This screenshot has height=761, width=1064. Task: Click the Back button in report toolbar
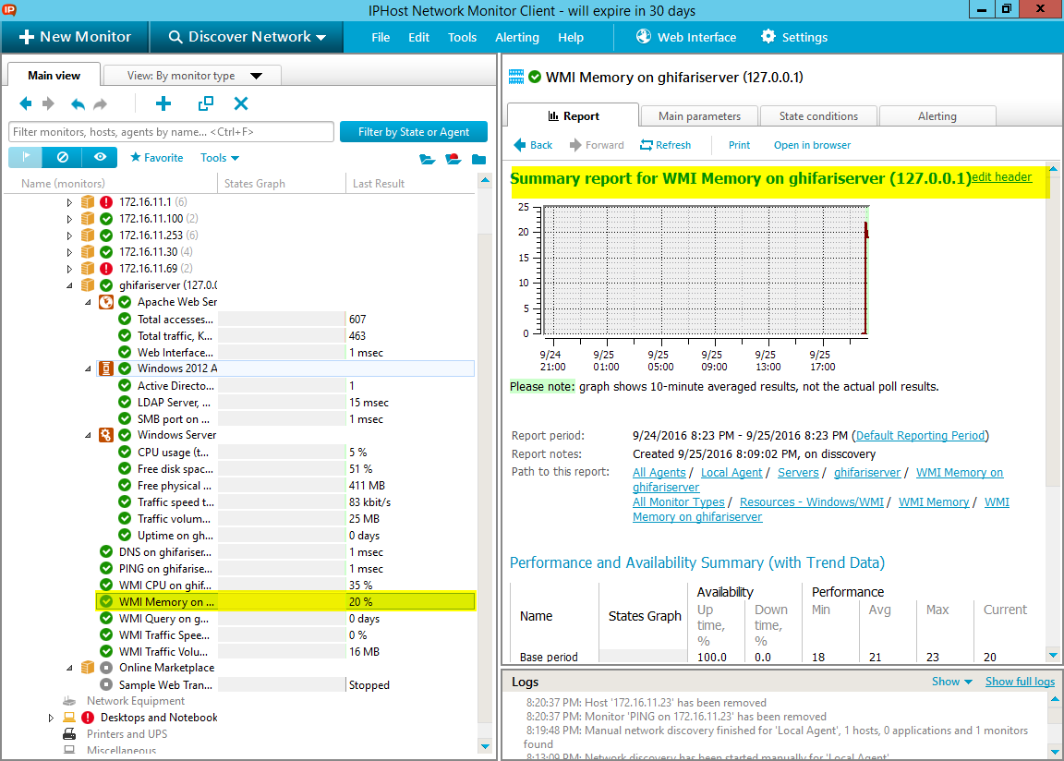(x=533, y=145)
